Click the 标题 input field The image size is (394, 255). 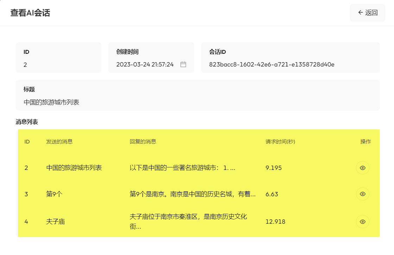tap(197, 102)
